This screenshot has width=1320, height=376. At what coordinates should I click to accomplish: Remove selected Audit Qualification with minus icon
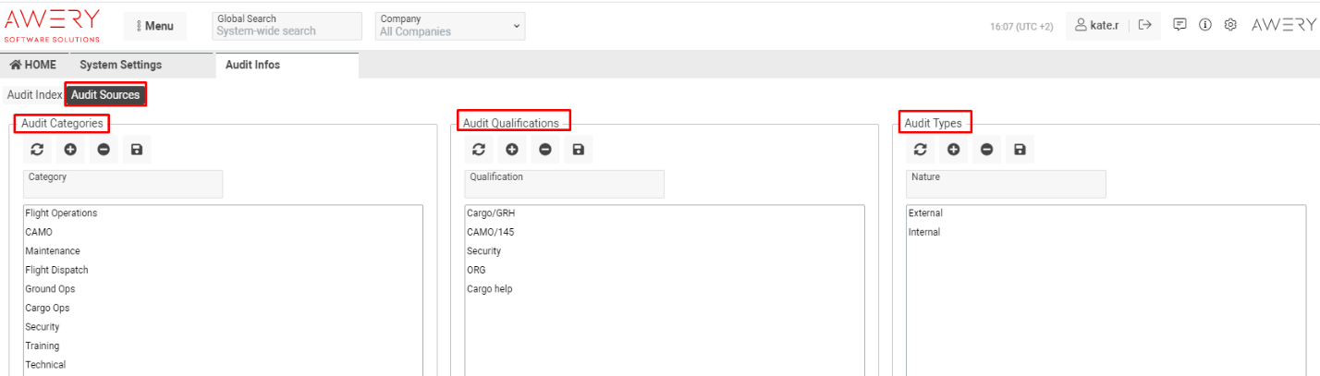point(545,150)
